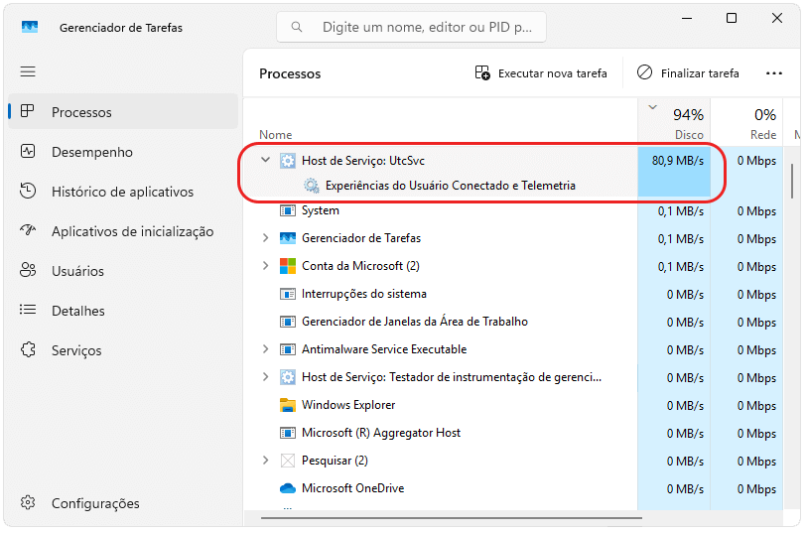The height and width of the screenshot is (533, 807).
Task: Expand the Pesquisar (2) group
Action: [266, 460]
